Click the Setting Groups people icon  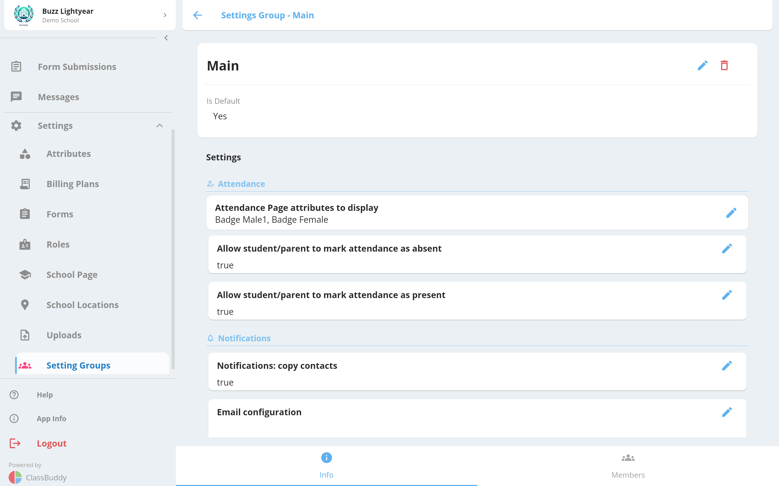click(x=25, y=366)
